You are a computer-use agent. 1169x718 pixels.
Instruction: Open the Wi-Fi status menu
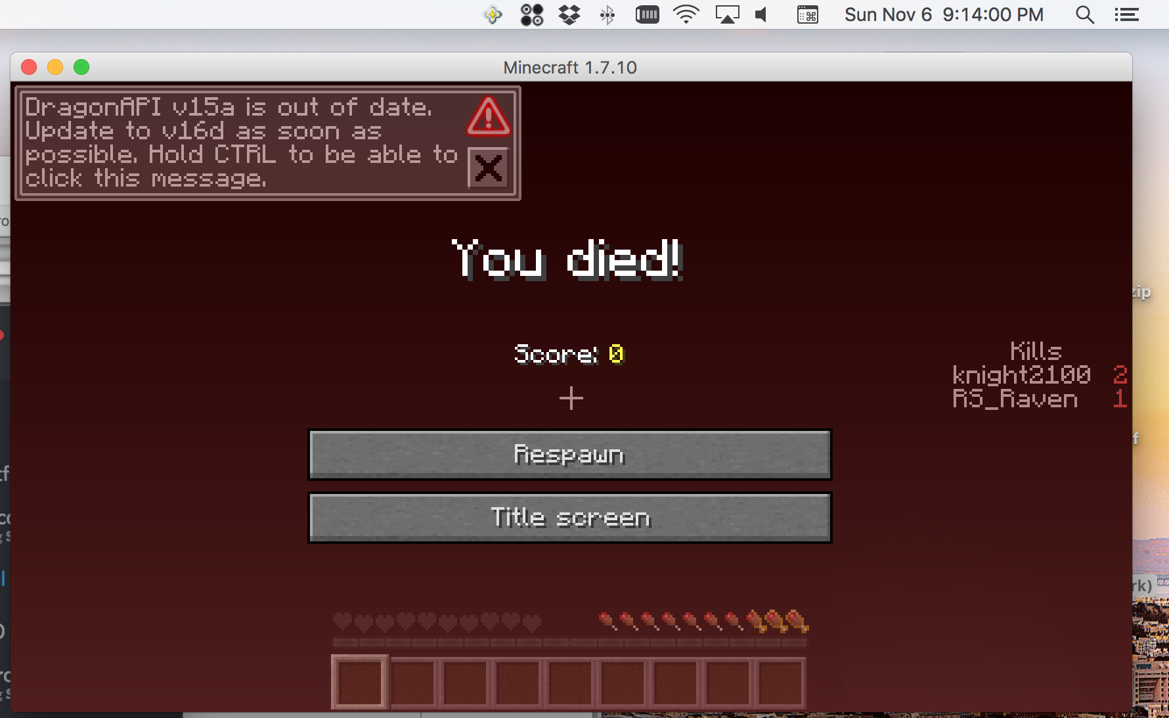tap(686, 14)
